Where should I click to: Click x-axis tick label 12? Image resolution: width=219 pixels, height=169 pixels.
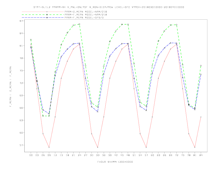point(55,155)
